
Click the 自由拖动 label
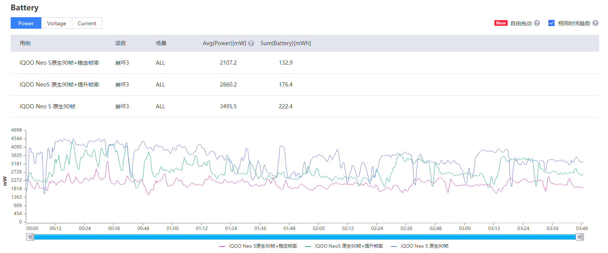pyautogui.click(x=521, y=23)
